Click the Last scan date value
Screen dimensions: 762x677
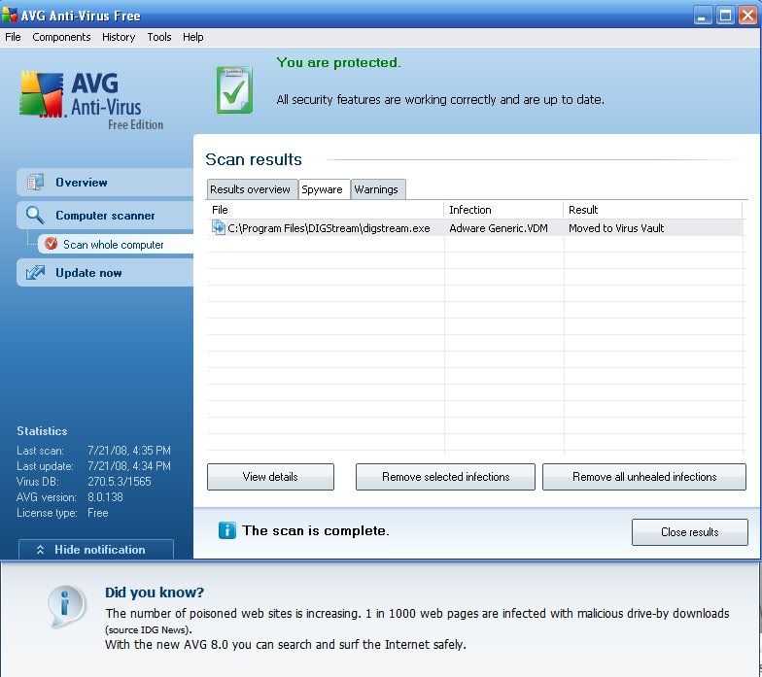click(129, 451)
